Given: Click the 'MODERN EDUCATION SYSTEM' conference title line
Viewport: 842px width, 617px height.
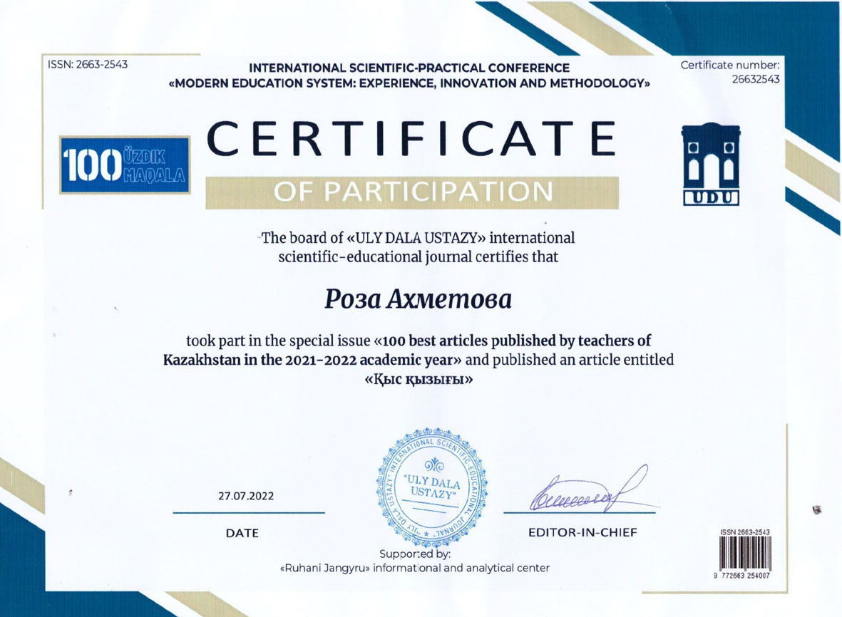Looking at the screenshot, I should (x=409, y=83).
